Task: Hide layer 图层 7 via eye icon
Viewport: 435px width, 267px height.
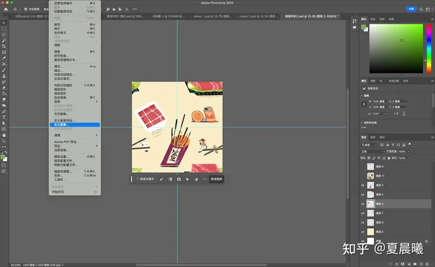Action: [362, 213]
